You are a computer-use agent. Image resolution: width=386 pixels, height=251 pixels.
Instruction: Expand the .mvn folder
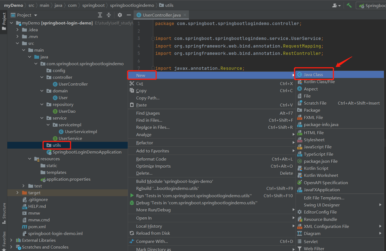coord(18,36)
